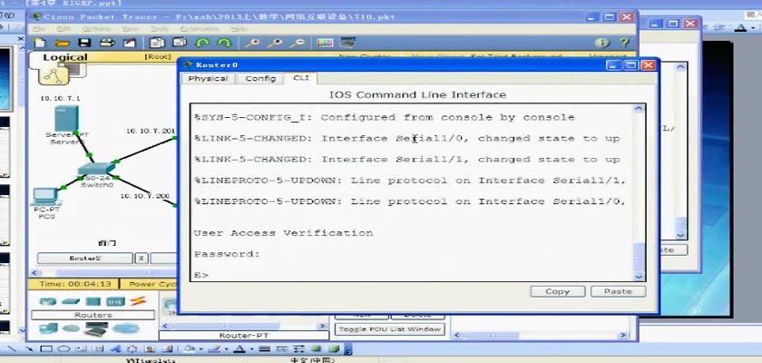Insert a WordArt from drawing toolbar
Image resolution: width=762 pixels, height=363 pixels.
tap(115, 348)
